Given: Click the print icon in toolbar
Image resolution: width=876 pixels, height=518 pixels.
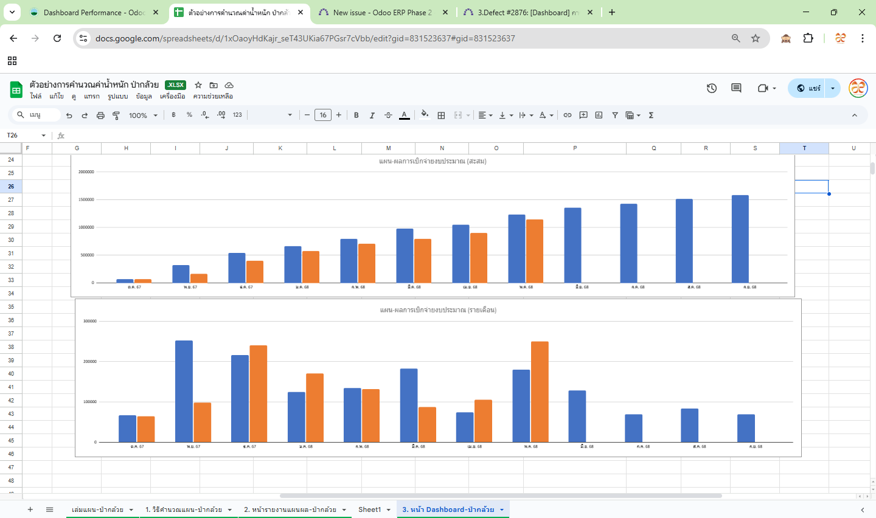Looking at the screenshot, I should (100, 116).
